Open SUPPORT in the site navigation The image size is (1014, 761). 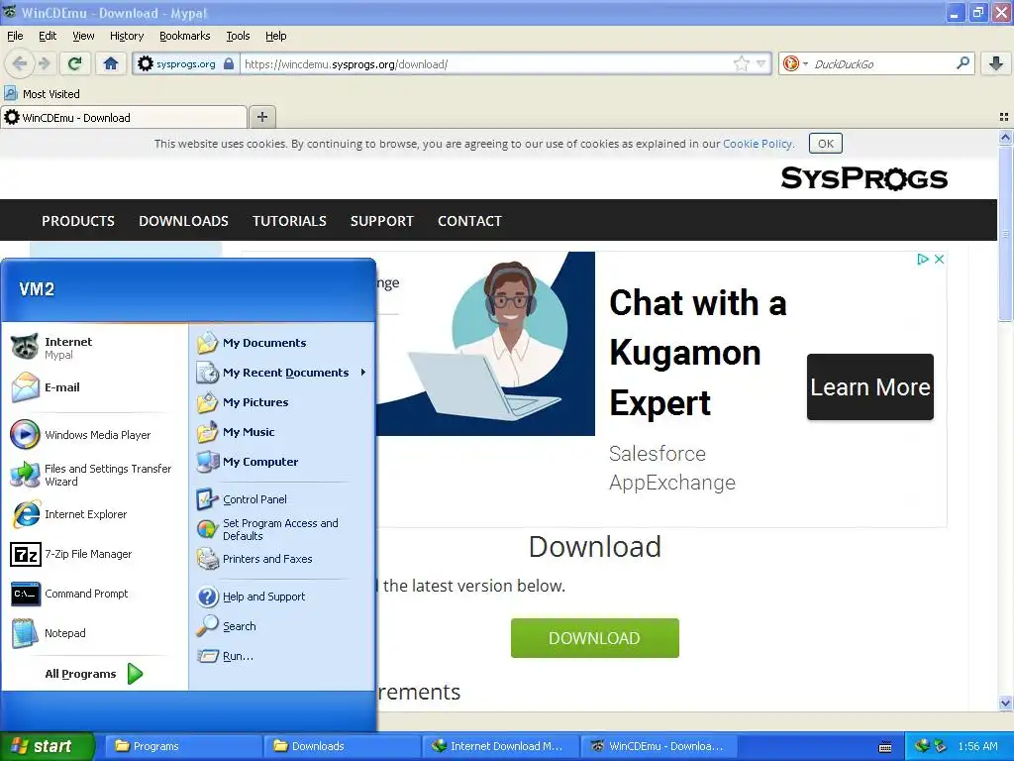381,221
